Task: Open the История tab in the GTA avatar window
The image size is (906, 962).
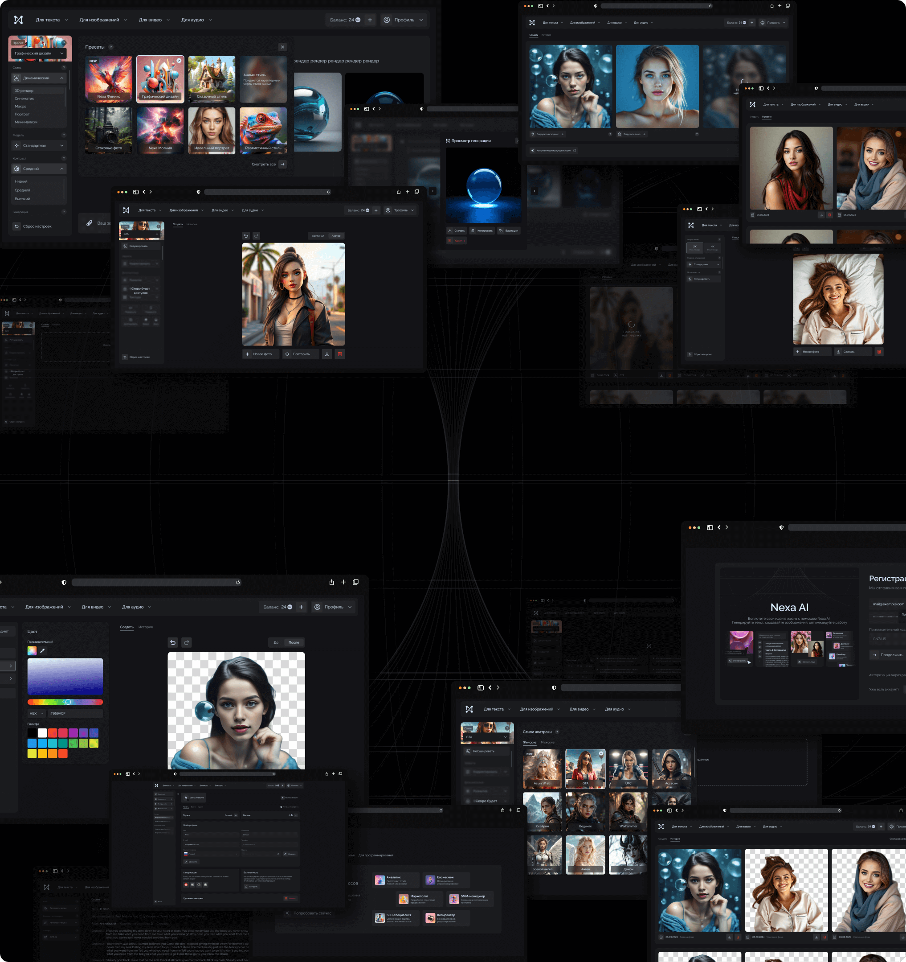Action: (192, 224)
